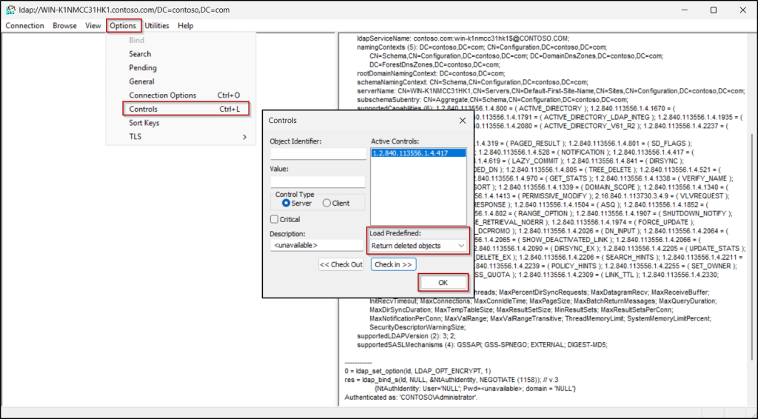Click the Check in >> button
758x419 pixels.
click(394, 264)
